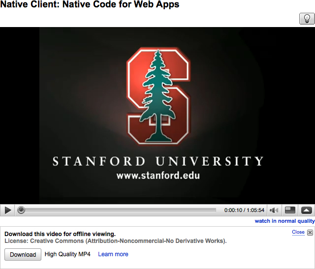
Task: Click the 'High Quality MP4' label
Action: point(68,254)
